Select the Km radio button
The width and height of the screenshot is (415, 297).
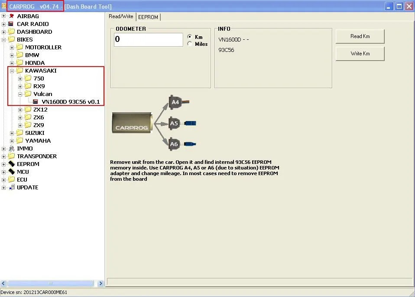pos(189,37)
